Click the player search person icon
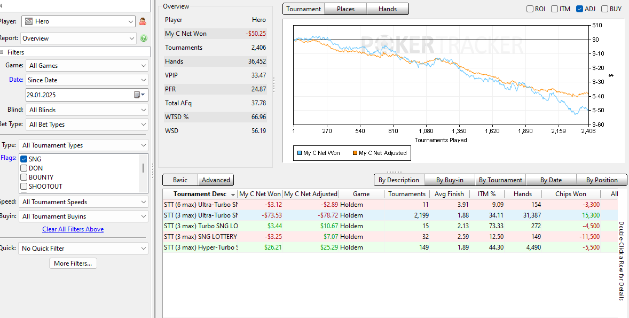This screenshot has height=318, width=629. point(143,22)
